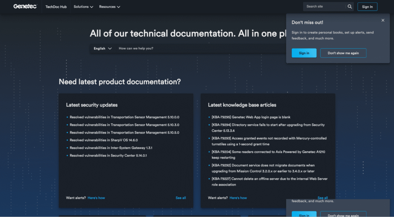Click Here's how under security updates

(96, 198)
